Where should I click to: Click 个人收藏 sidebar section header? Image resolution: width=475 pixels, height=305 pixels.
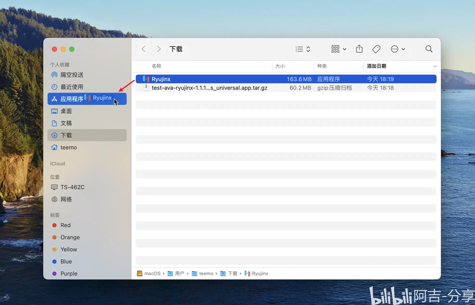[x=60, y=65]
